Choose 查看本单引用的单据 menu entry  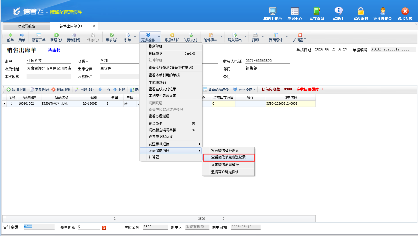tap(171, 75)
